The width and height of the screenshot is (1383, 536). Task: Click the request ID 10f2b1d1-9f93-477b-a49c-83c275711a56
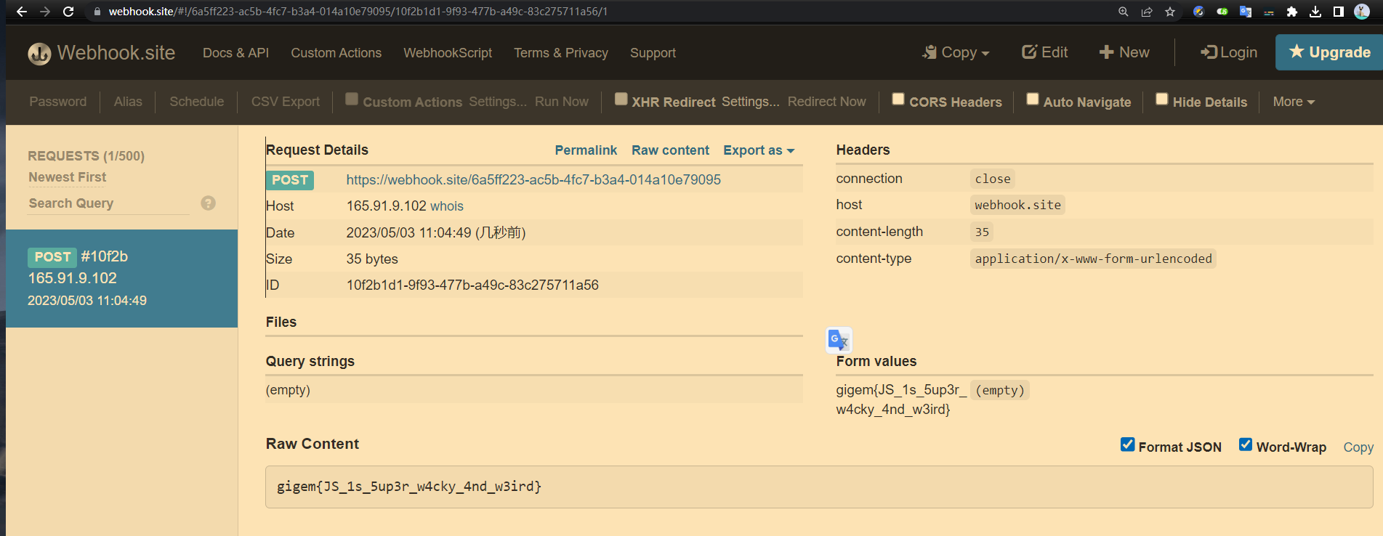tap(472, 285)
